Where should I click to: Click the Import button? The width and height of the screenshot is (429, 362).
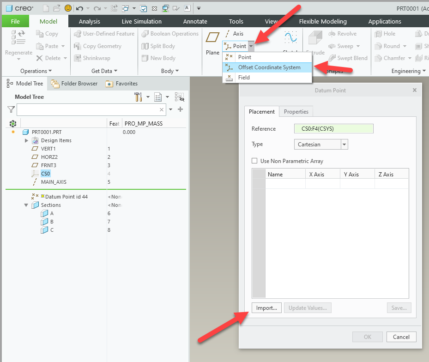[x=266, y=308]
